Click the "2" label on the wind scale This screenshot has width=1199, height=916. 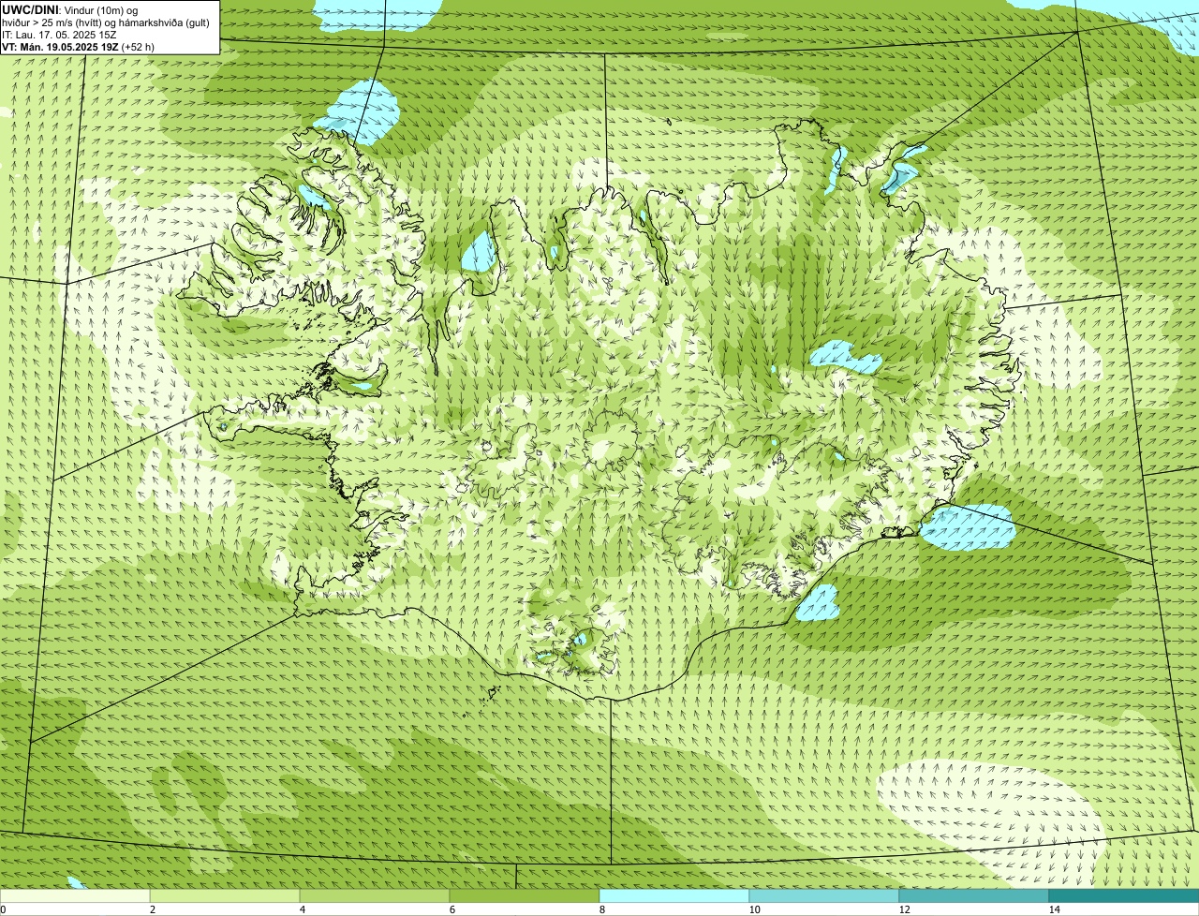click(152, 909)
